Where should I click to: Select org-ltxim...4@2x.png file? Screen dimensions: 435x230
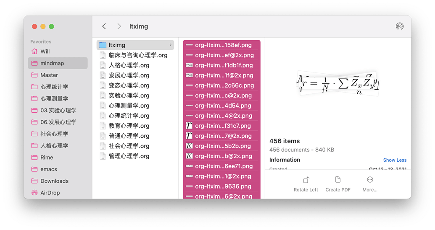221,116
